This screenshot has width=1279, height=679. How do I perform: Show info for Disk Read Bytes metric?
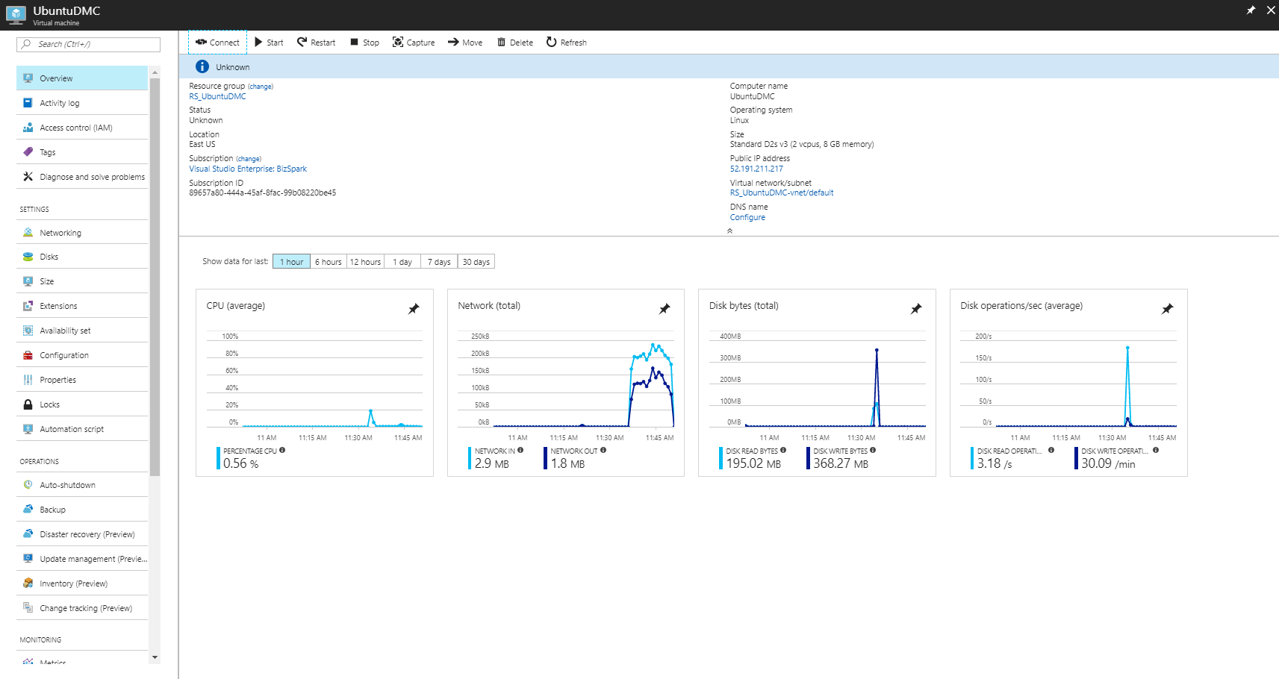pos(783,450)
